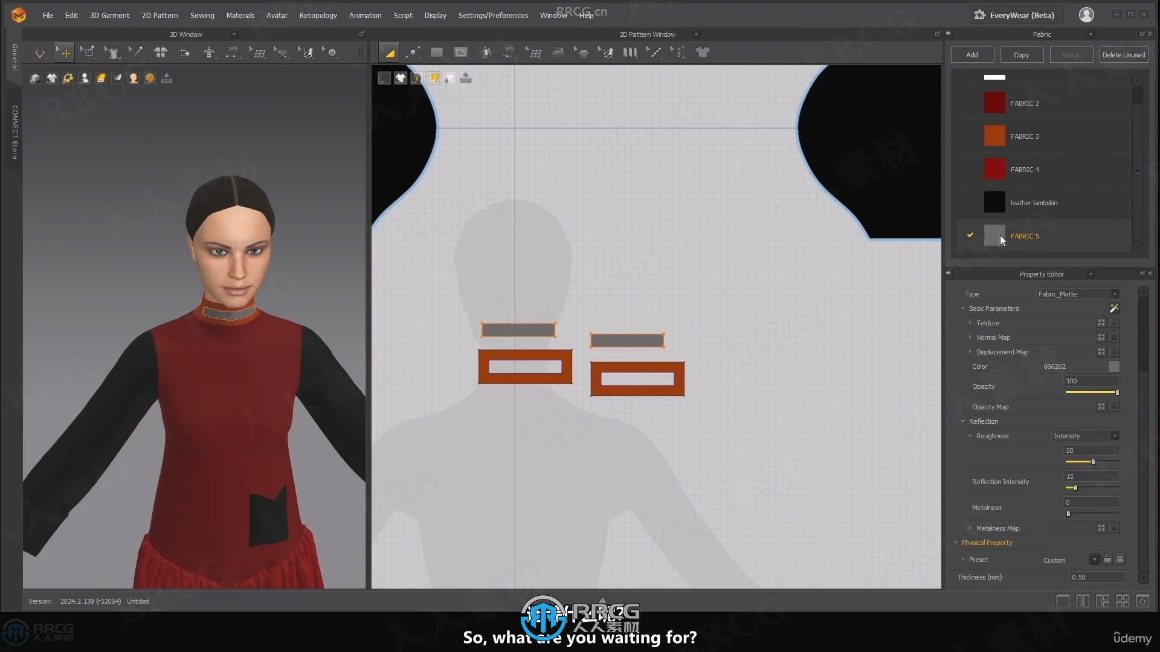Pick the Pin tool in 3D toolbar

tap(137, 53)
